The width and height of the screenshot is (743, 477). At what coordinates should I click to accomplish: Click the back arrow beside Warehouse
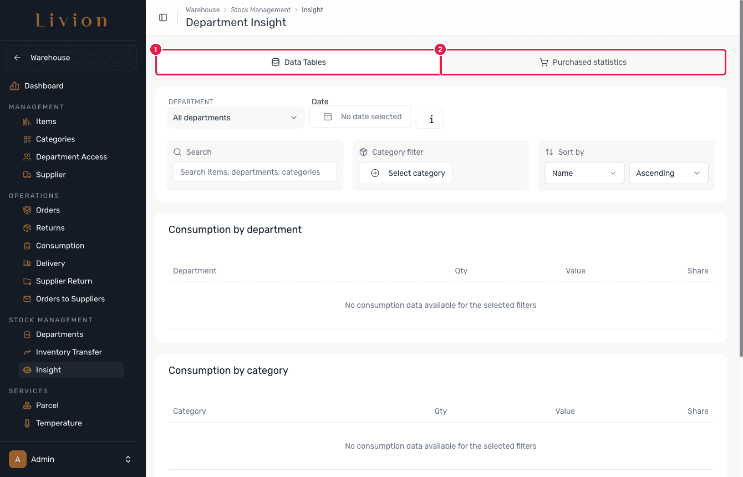coord(17,58)
